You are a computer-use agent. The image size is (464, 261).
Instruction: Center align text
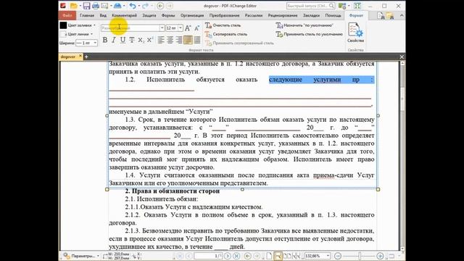pyautogui.click(x=170, y=40)
